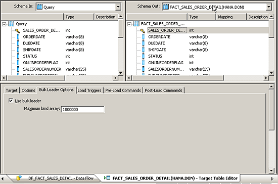The width and height of the screenshot is (278, 184).
Task: Open the Pre-Load Commands tab
Action: tap(123, 90)
